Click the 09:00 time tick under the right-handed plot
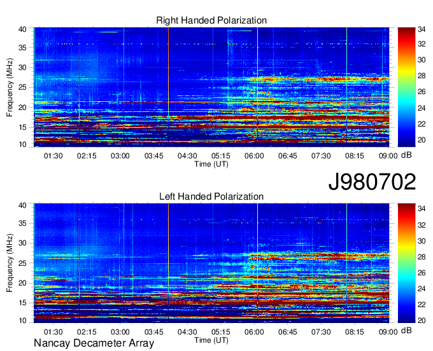The width and height of the screenshot is (433, 351). (x=388, y=156)
